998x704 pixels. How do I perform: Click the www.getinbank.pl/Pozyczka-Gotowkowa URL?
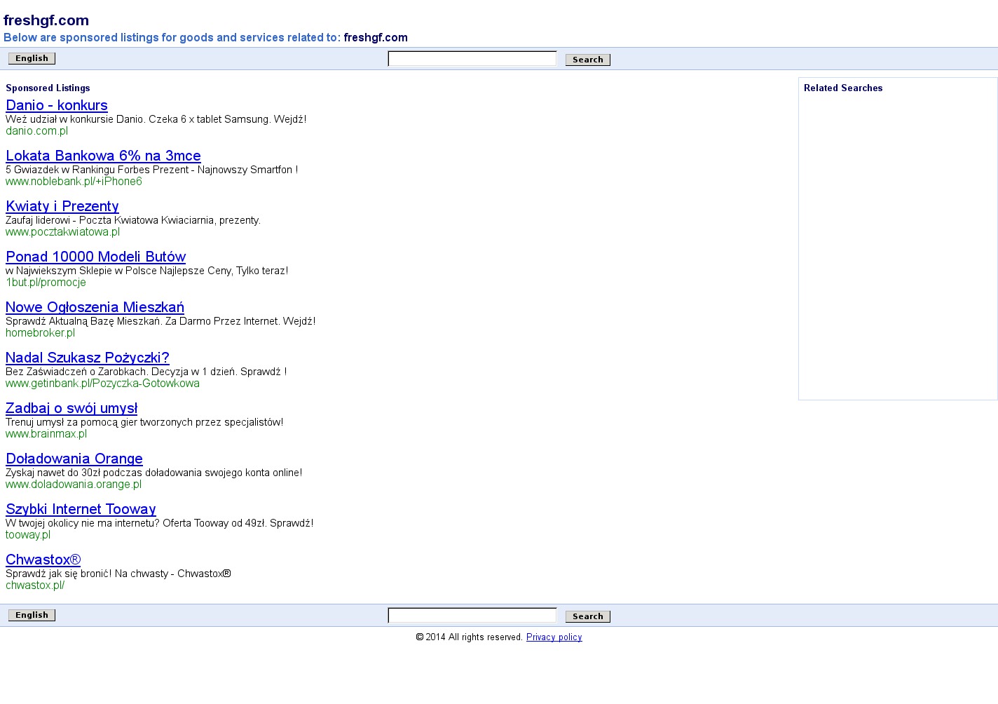(102, 384)
